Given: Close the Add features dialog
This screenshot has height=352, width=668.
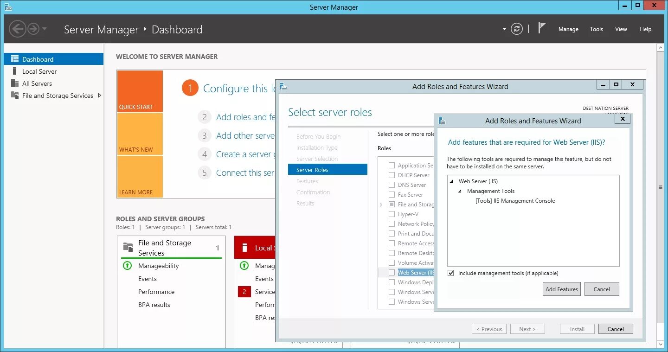Looking at the screenshot, I should coord(623,119).
